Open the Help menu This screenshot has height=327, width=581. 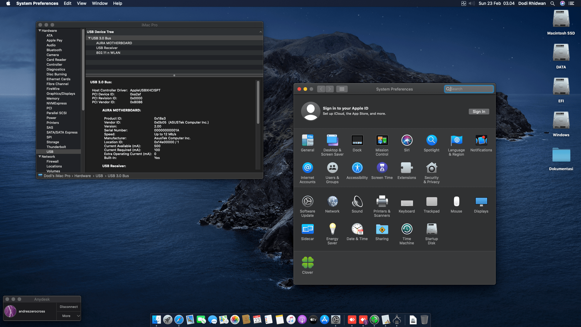coord(117,3)
